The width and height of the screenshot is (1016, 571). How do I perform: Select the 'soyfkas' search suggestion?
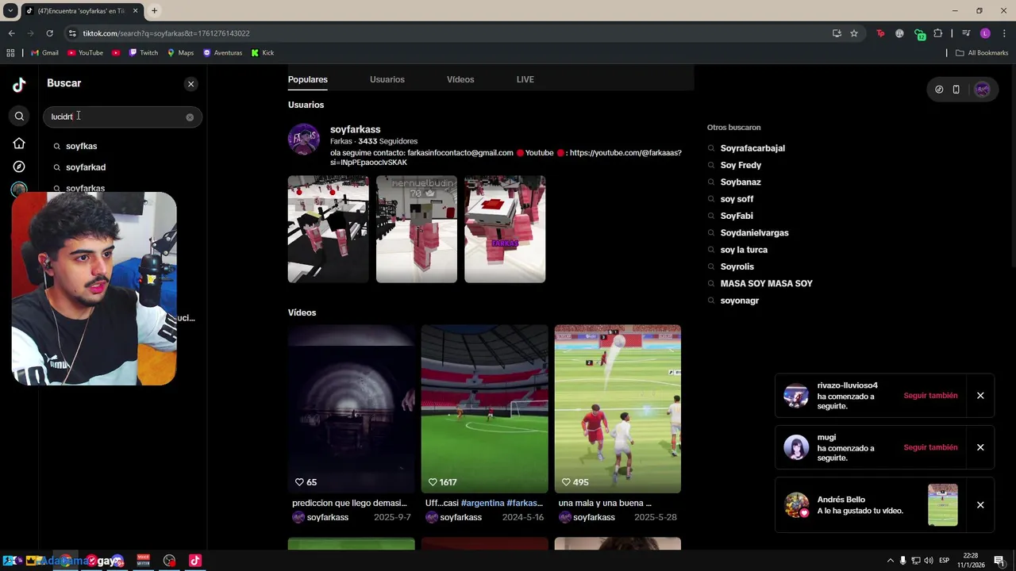pyautogui.click(x=81, y=146)
